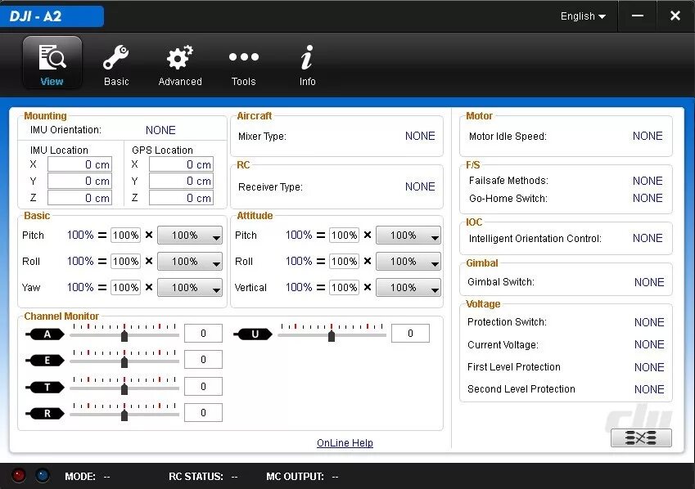
Task: Open the Advanced gears tab
Action: [x=180, y=65]
